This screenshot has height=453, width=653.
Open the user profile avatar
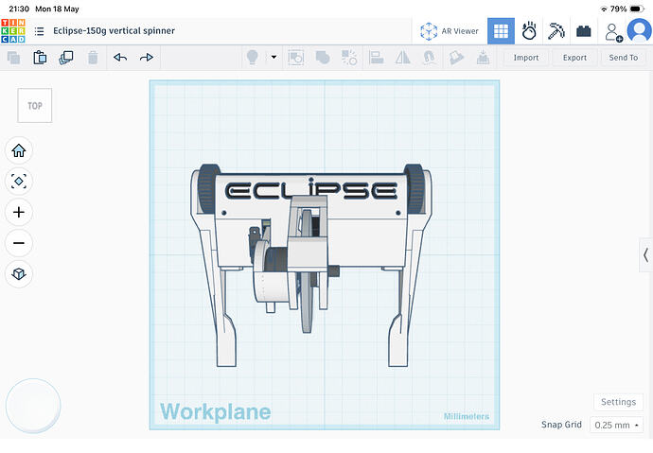click(x=639, y=31)
